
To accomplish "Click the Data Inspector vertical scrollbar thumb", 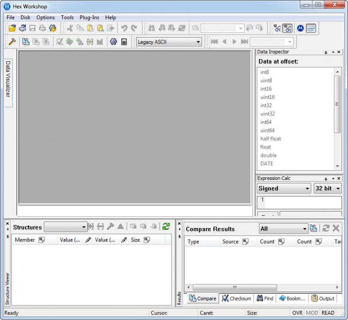I will (x=337, y=104).
